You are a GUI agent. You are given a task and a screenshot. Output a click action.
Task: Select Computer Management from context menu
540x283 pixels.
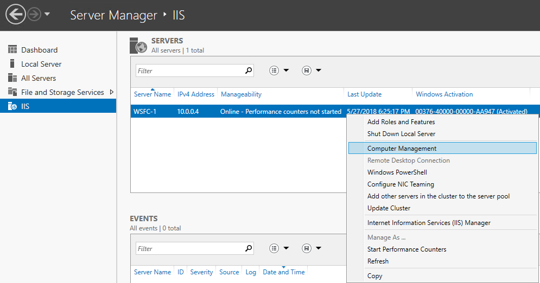402,149
